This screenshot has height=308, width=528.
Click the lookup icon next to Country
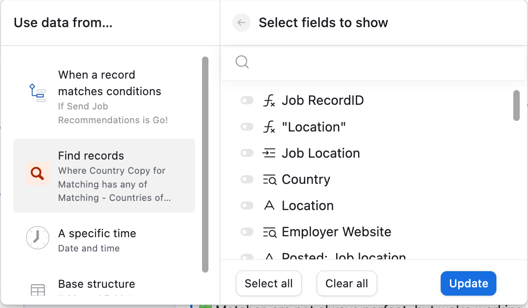coord(270,180)
